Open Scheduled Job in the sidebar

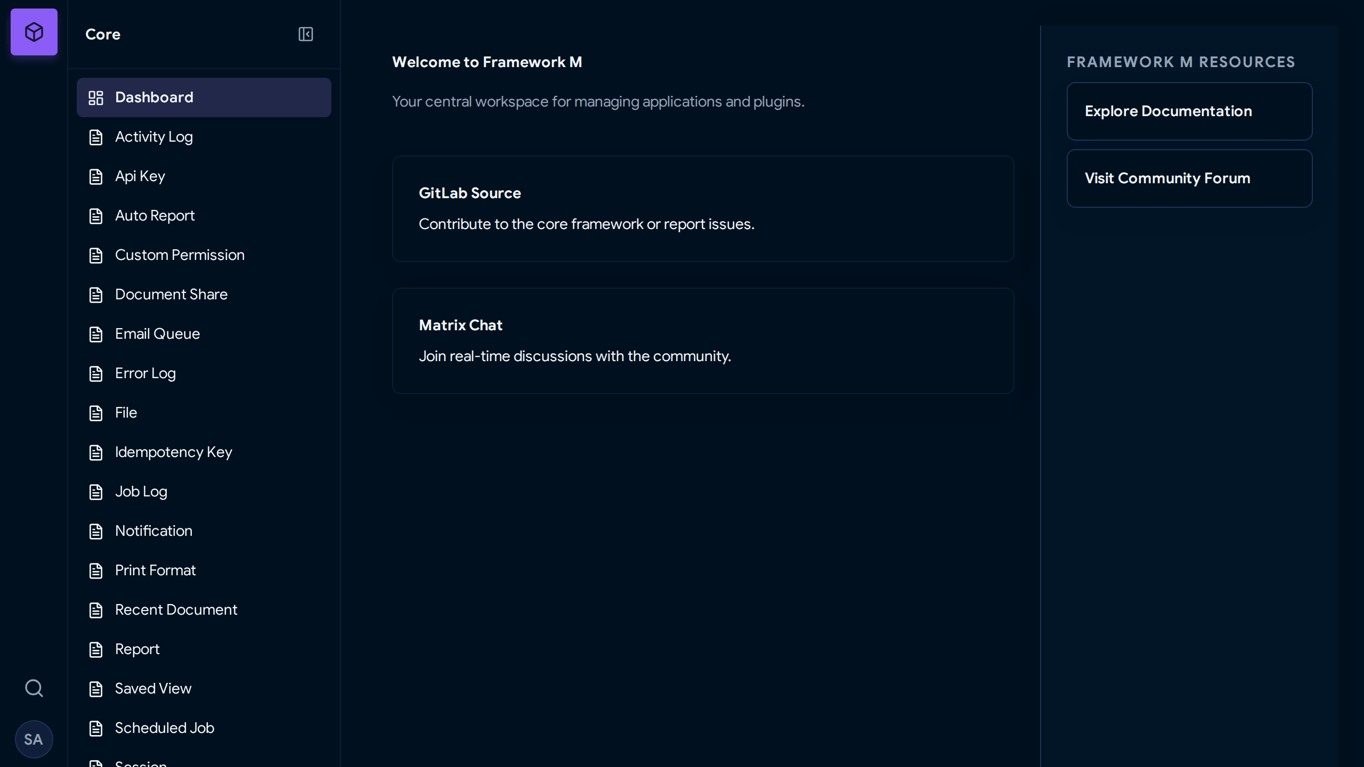pos(204,728)
